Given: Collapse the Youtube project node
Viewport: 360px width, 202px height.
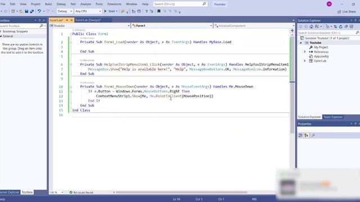Looking at the screenshot, I should point(301,43).
